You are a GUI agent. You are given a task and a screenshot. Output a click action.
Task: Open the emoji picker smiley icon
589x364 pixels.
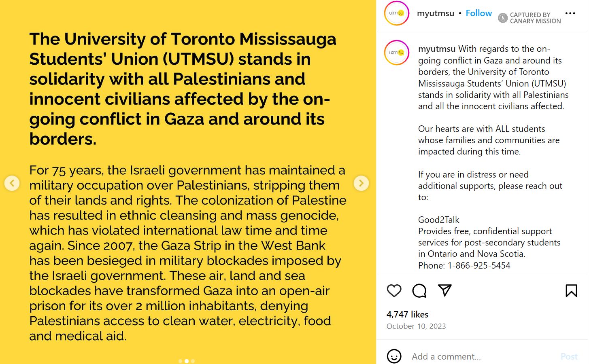(x=394, y=356)
